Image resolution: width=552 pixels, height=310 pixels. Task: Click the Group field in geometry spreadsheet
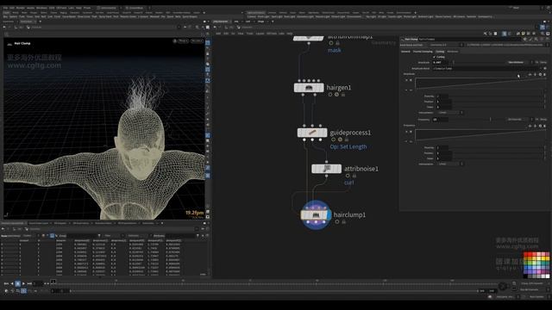(x=81, y=236)
